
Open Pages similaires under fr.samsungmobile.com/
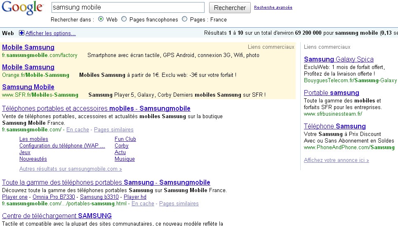click(x=114, y=130)
